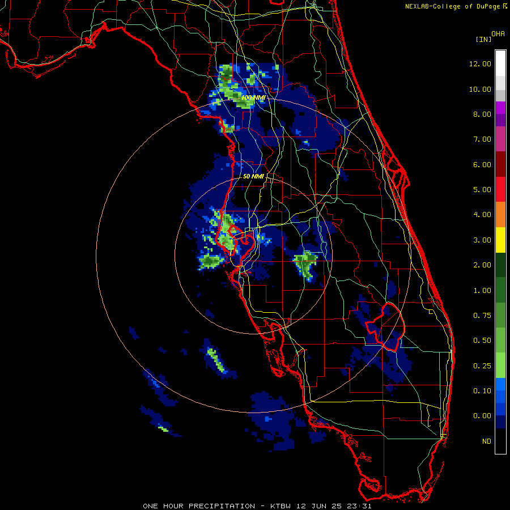
Task: Click the KTBW radar site identifier
Action: pos(283,506)
